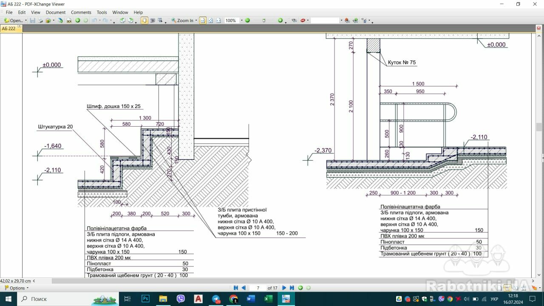The height and width of the screenshot is (306, 544).
Task: Open the Tools menu
Action: [x=102, y=12]
